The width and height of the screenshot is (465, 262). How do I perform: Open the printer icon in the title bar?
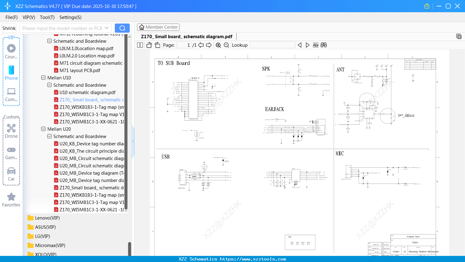click(x=427, y=6)
